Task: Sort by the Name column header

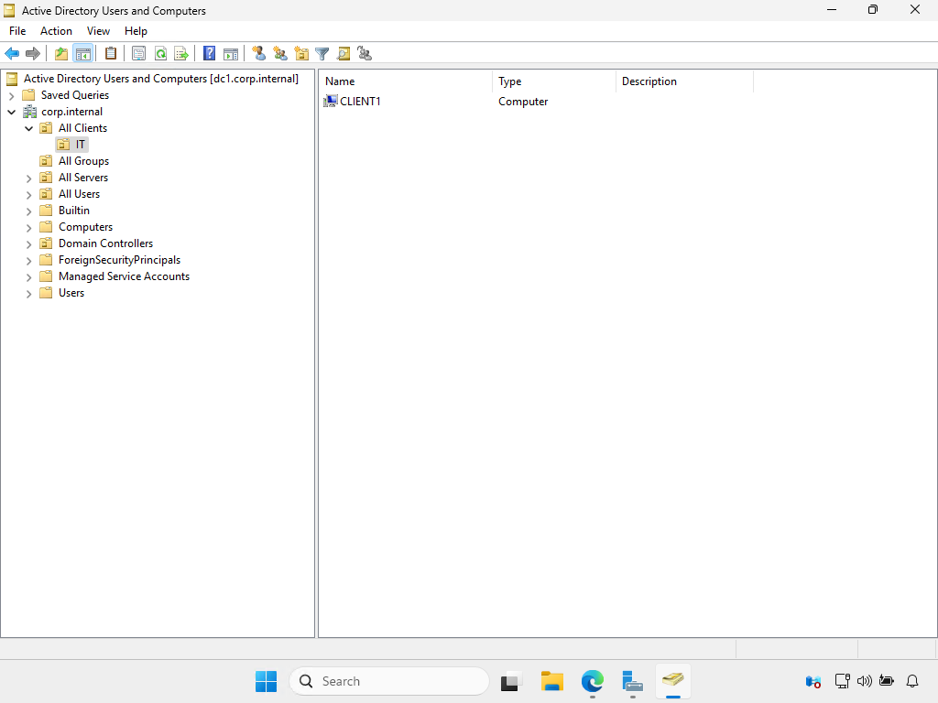Action: [x=406, y=81]
